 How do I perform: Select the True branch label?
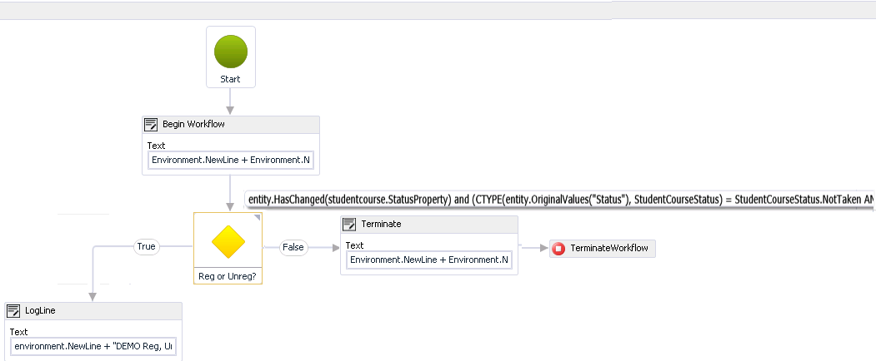[x=146, y=247]
